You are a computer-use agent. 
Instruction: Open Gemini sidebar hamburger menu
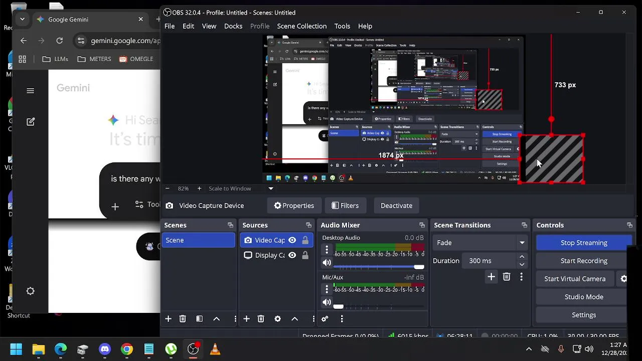point(31,91)
